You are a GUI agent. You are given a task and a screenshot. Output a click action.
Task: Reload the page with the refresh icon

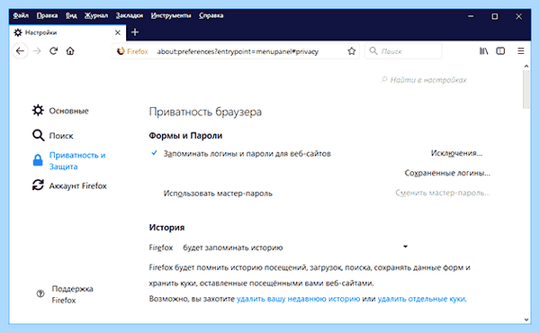point(53,51)
